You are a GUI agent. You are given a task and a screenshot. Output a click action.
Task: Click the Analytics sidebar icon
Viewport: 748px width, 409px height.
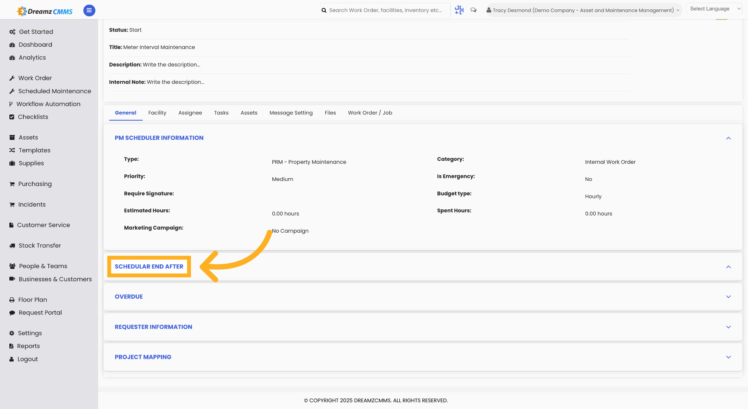pyautogui.click(x=12, y=58)
